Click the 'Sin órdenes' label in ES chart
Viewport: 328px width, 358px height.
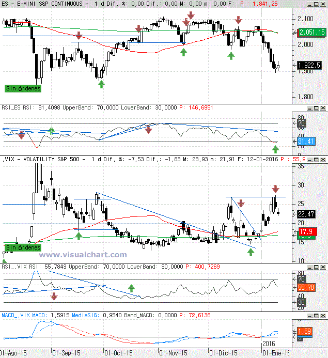[23, 88]
